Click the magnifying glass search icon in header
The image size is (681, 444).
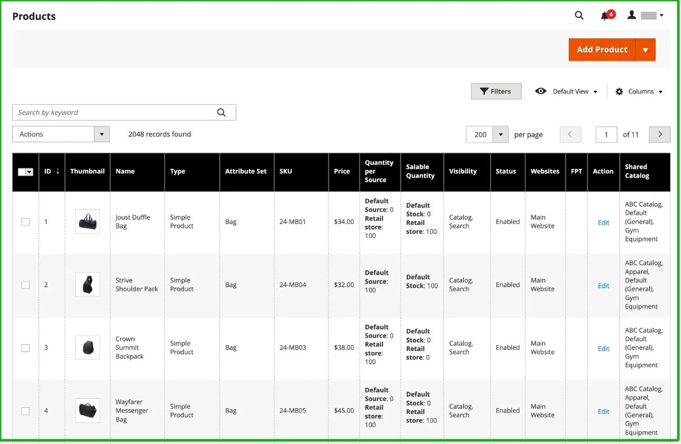pos(579,16)
